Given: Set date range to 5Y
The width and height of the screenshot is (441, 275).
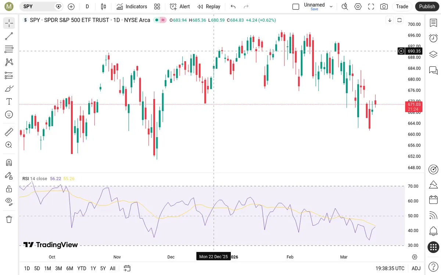Looking at the screenshot, I should [x=103, y=268].
